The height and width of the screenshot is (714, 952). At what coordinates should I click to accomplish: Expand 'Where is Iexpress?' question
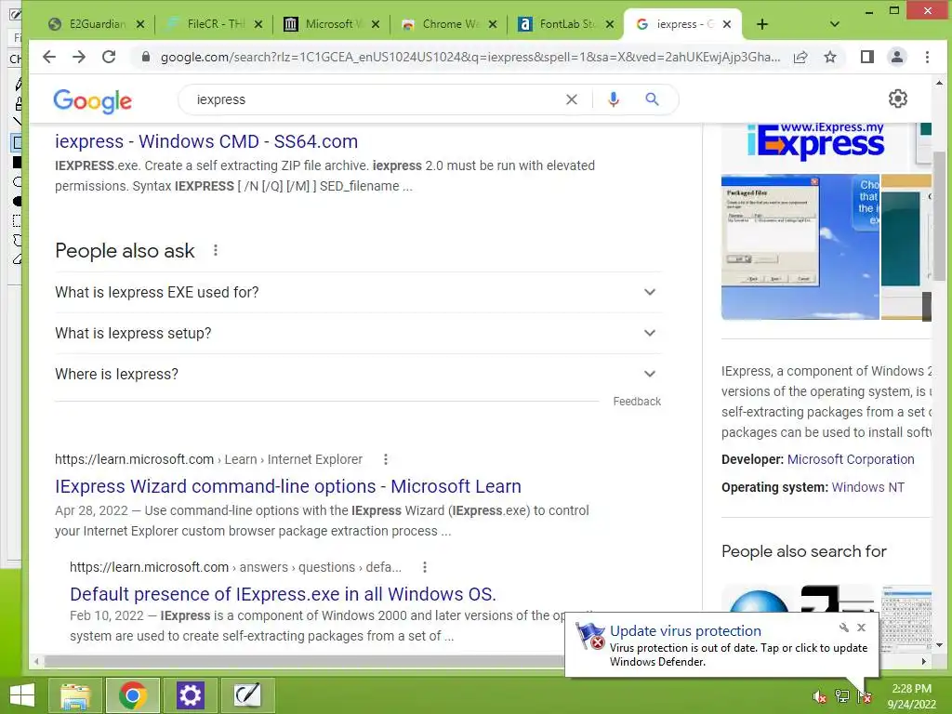point(358,374)
